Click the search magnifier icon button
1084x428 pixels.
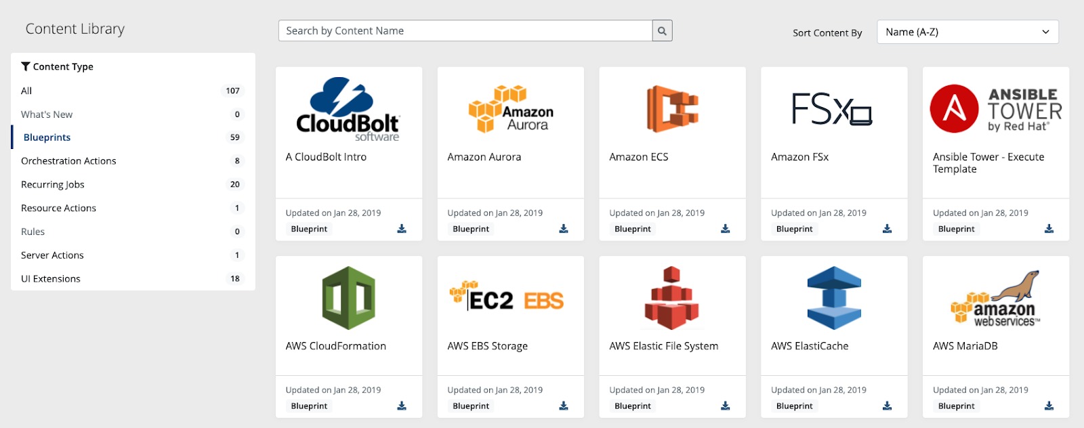click(x=662, y=30)
